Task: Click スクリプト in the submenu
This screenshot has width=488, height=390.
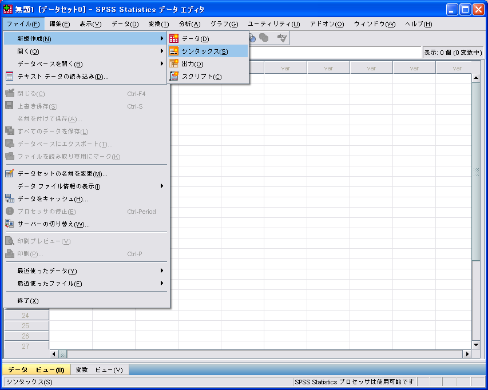Action: pyautogui.click(x=201, y=77)
